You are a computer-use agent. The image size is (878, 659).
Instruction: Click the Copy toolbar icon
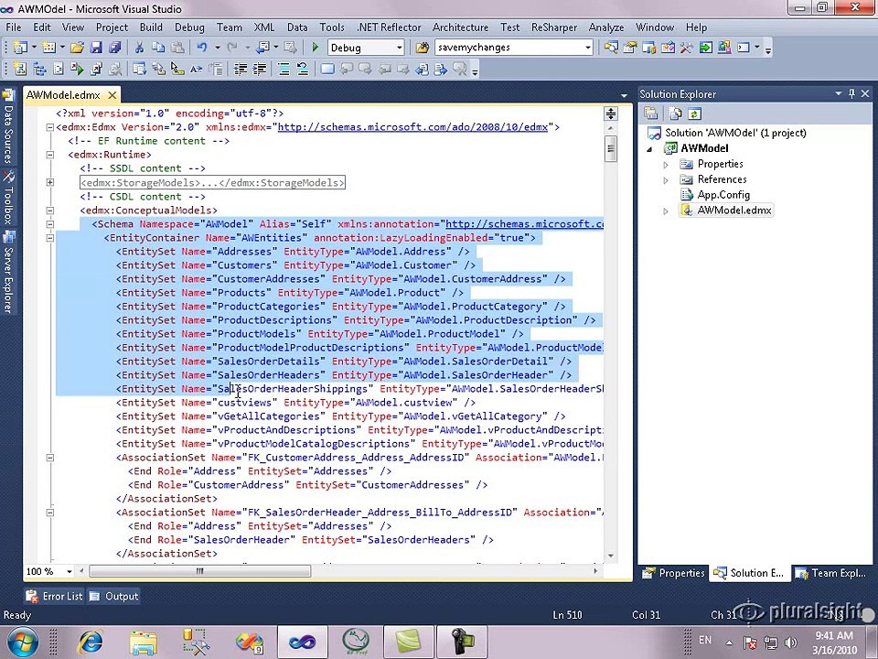(158, 48)
